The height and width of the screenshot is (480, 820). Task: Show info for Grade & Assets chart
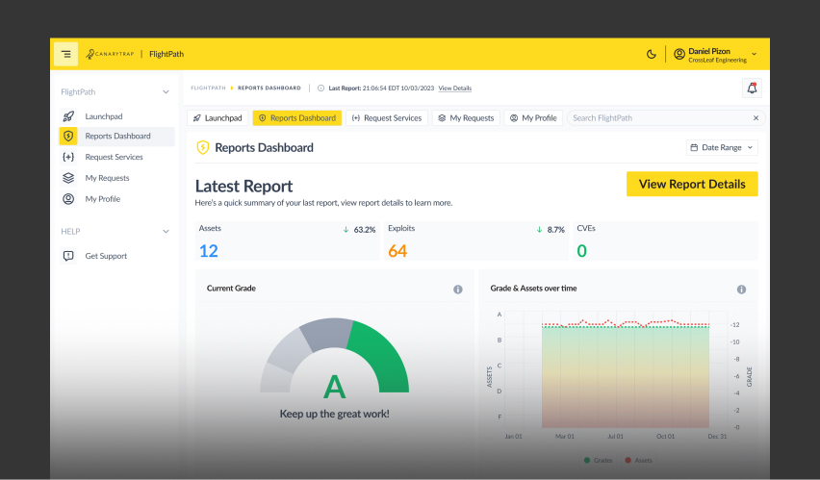741,289
